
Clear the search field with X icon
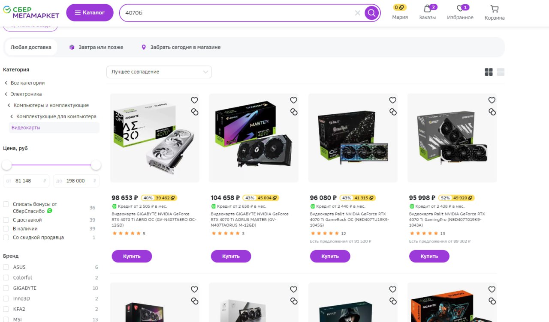[x=358, y=13]
